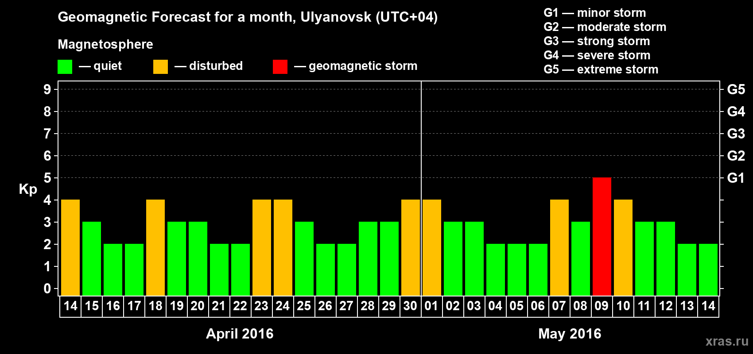Click the G3 storm level label on the right axis
753x354 pixels.
click(x=736, y=134)
